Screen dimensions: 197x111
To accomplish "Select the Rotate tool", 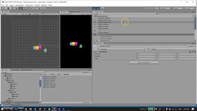I will pyautogui.click(x=12, y=9).
